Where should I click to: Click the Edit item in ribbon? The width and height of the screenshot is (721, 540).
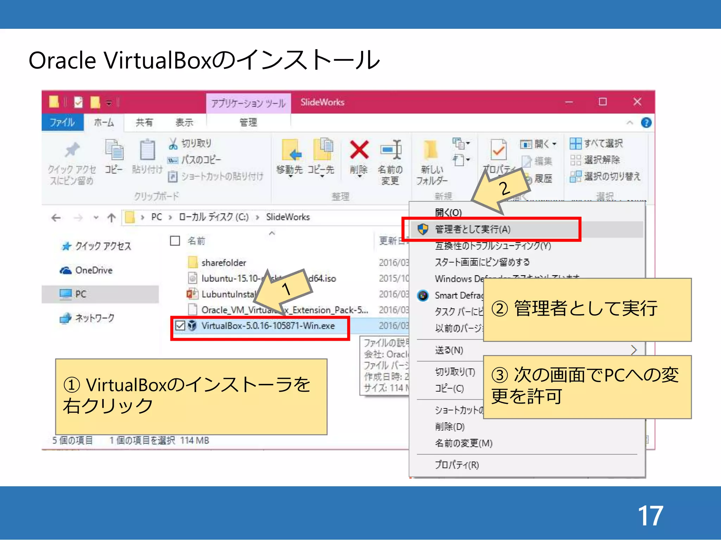click(x=537, y=161)
